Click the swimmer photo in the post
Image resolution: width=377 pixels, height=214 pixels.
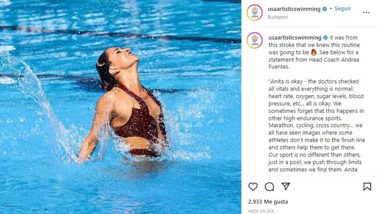pyautogui.click(x=121, y=107)
